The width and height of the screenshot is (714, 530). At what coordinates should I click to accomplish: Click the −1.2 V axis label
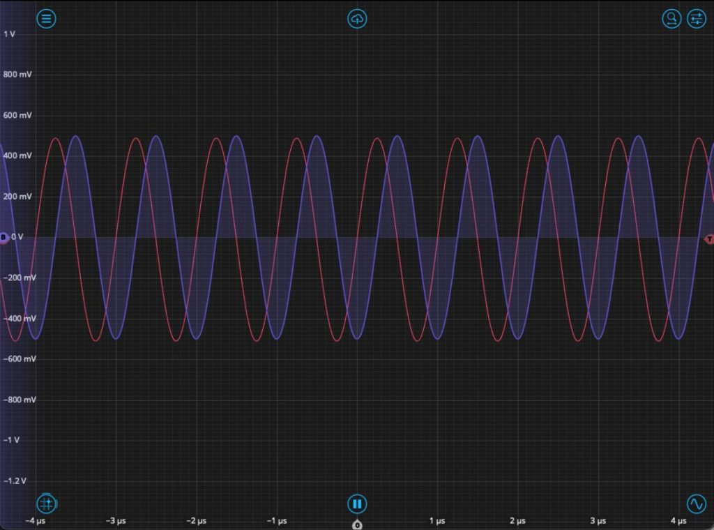tap(15, 481)
